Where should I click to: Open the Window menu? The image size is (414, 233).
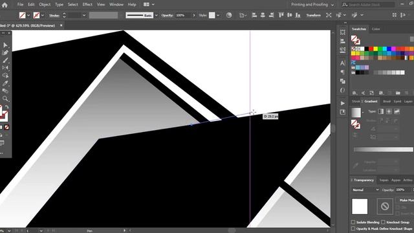click(x=116, y=5)
